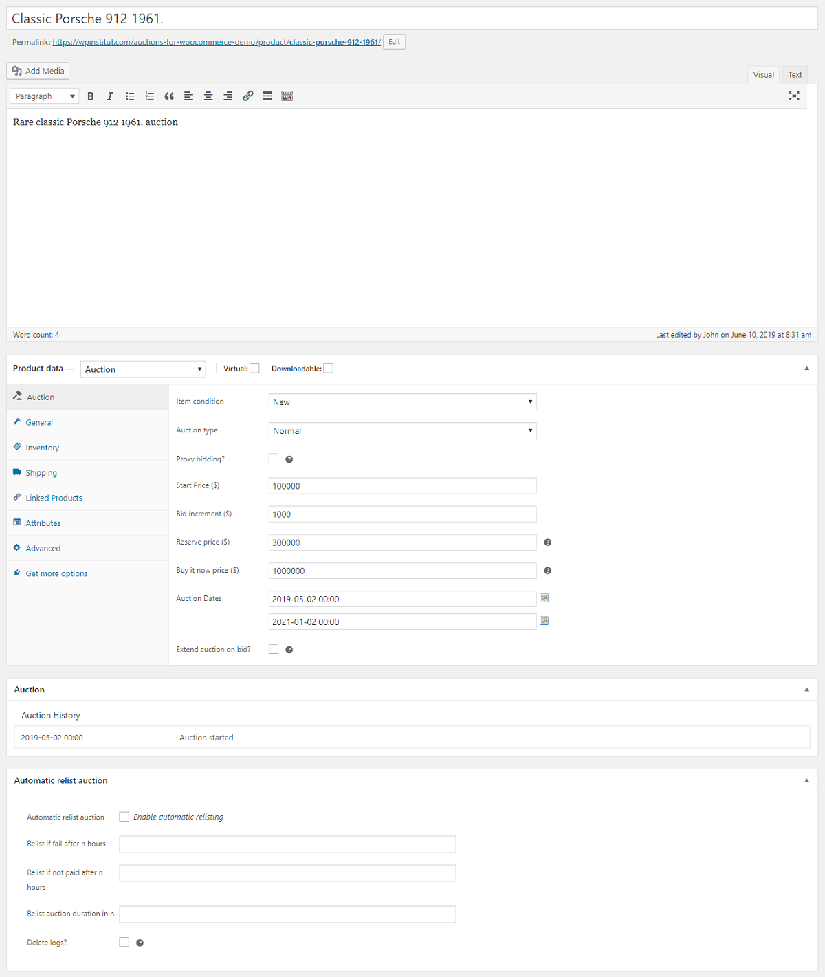This screenshot has height=977, width=825.
Task: Switch to distraction-free fullscreen mode
Action: pyautogui.click(x=794, y=96)
